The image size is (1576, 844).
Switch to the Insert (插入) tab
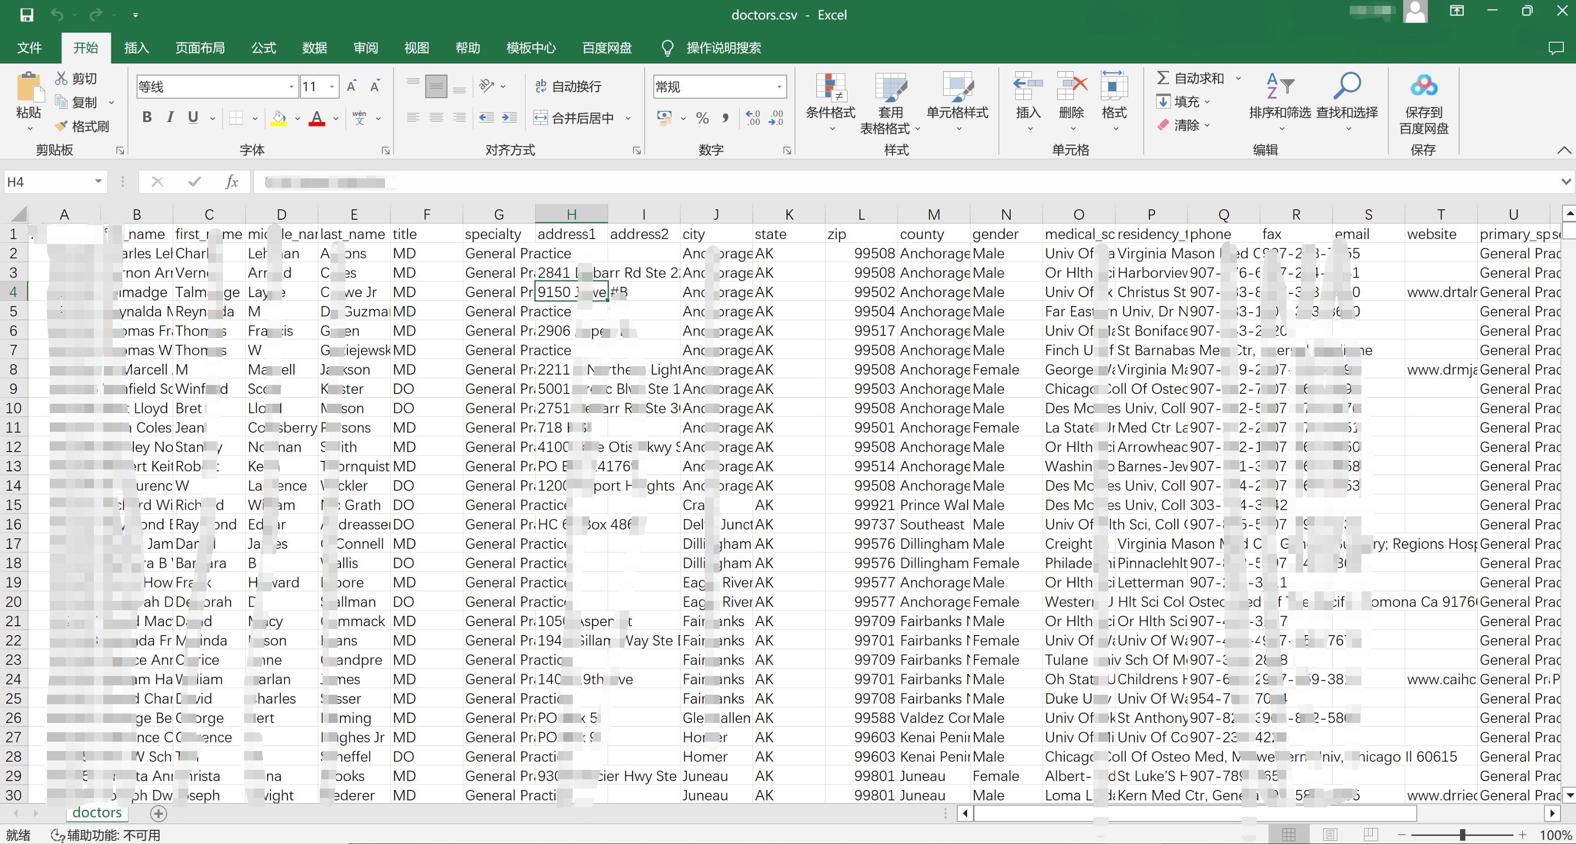(137, 48)
